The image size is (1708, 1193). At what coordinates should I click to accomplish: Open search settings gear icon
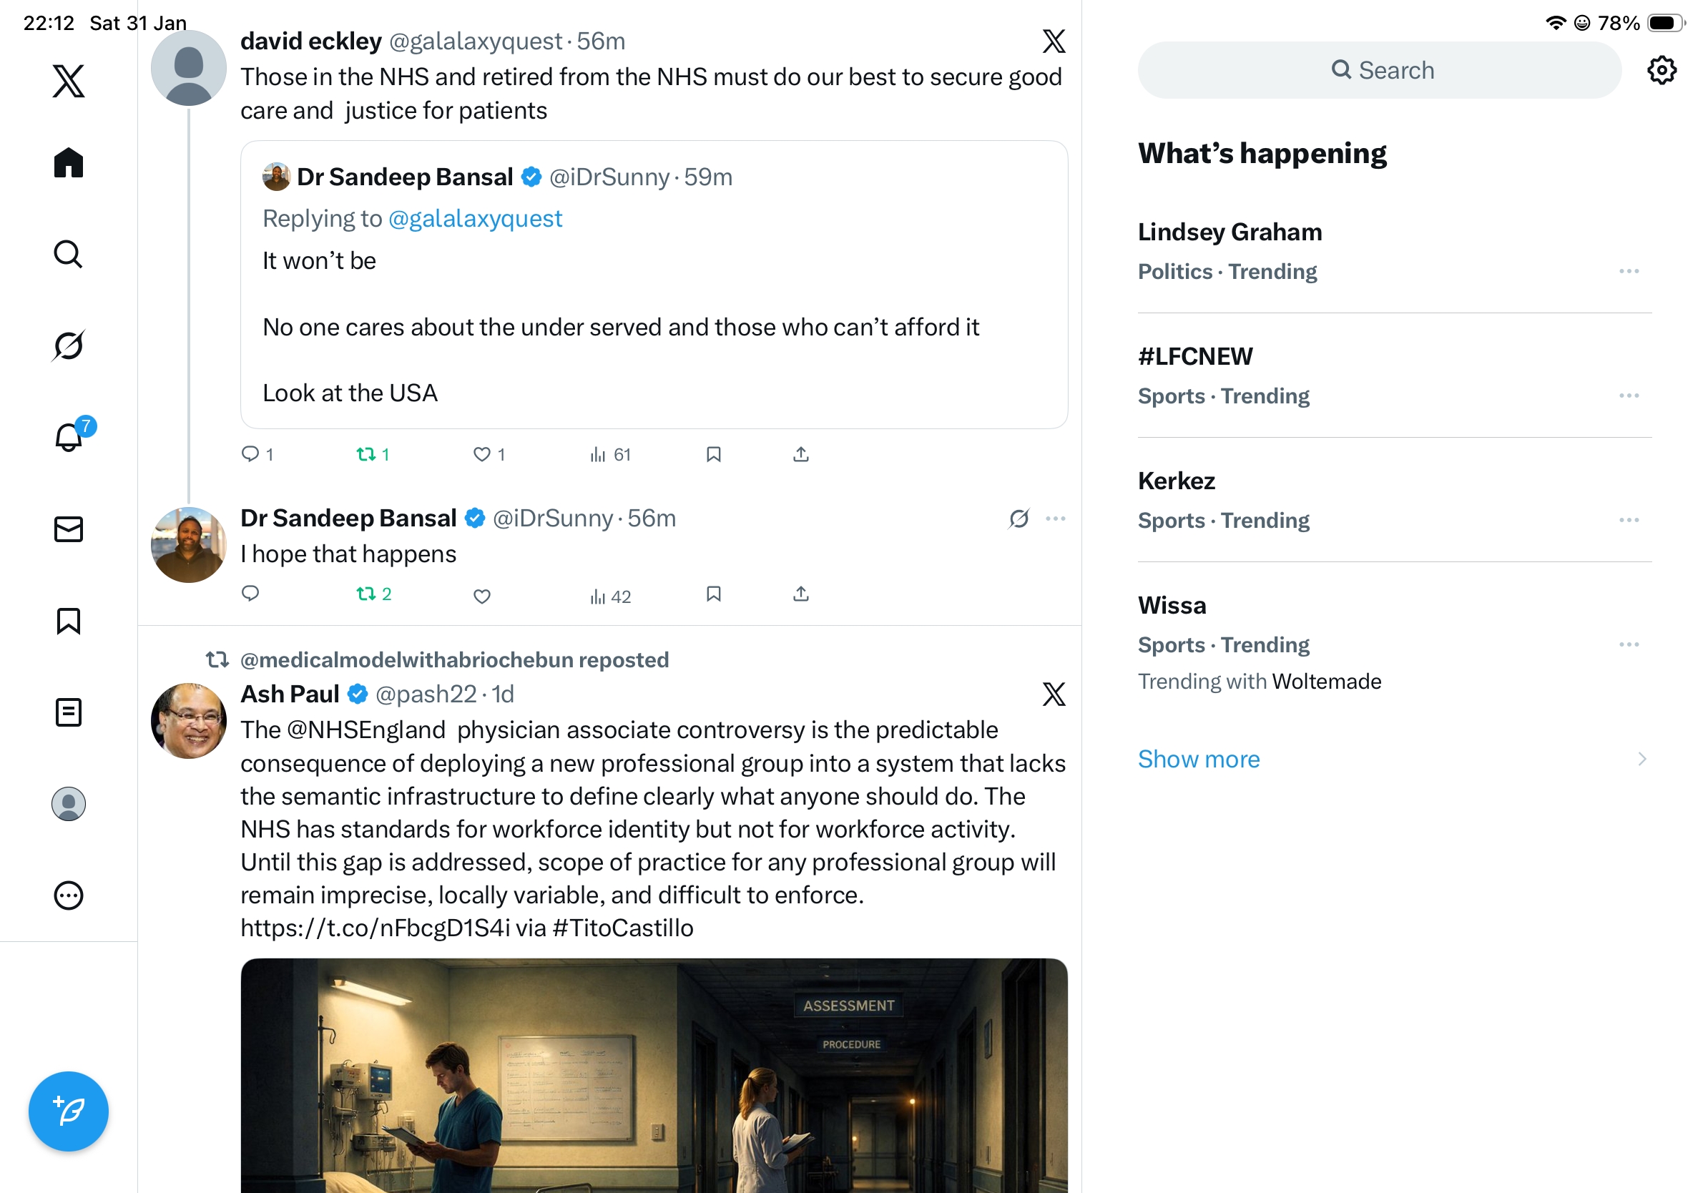[1661, 71]
